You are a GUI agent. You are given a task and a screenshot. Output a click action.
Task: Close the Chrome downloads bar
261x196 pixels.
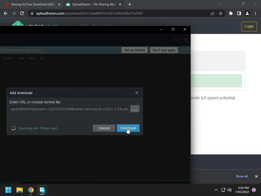[x=256, y=176]
